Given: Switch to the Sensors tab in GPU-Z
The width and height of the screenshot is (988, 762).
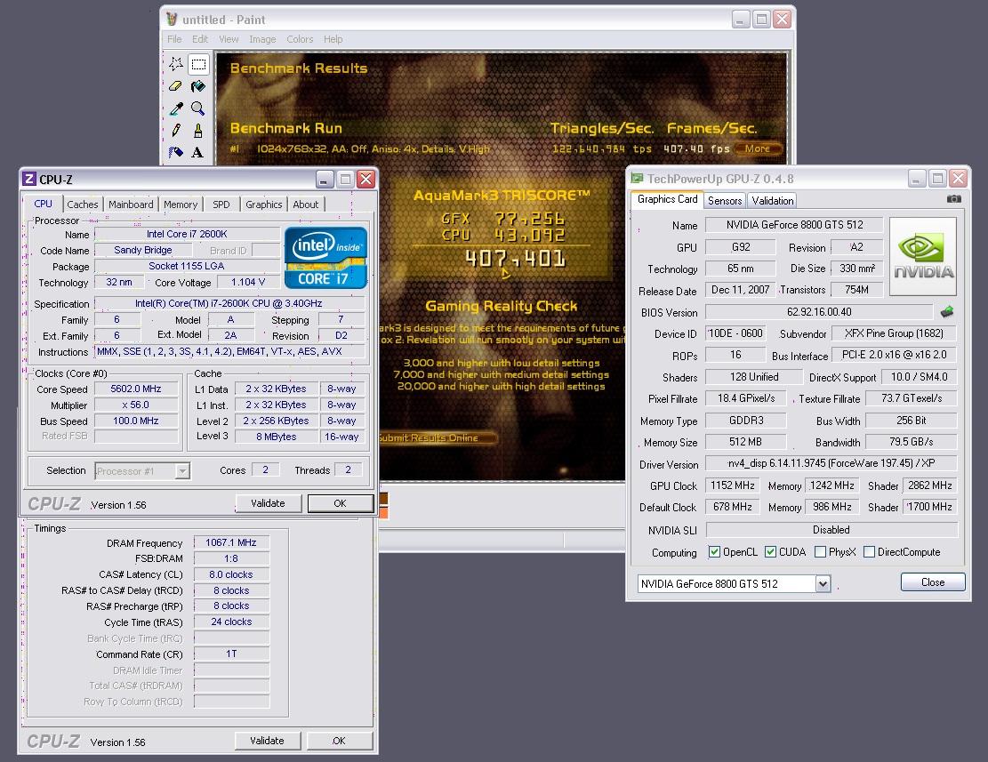Looking at the screenshot, I should point(725,201).
